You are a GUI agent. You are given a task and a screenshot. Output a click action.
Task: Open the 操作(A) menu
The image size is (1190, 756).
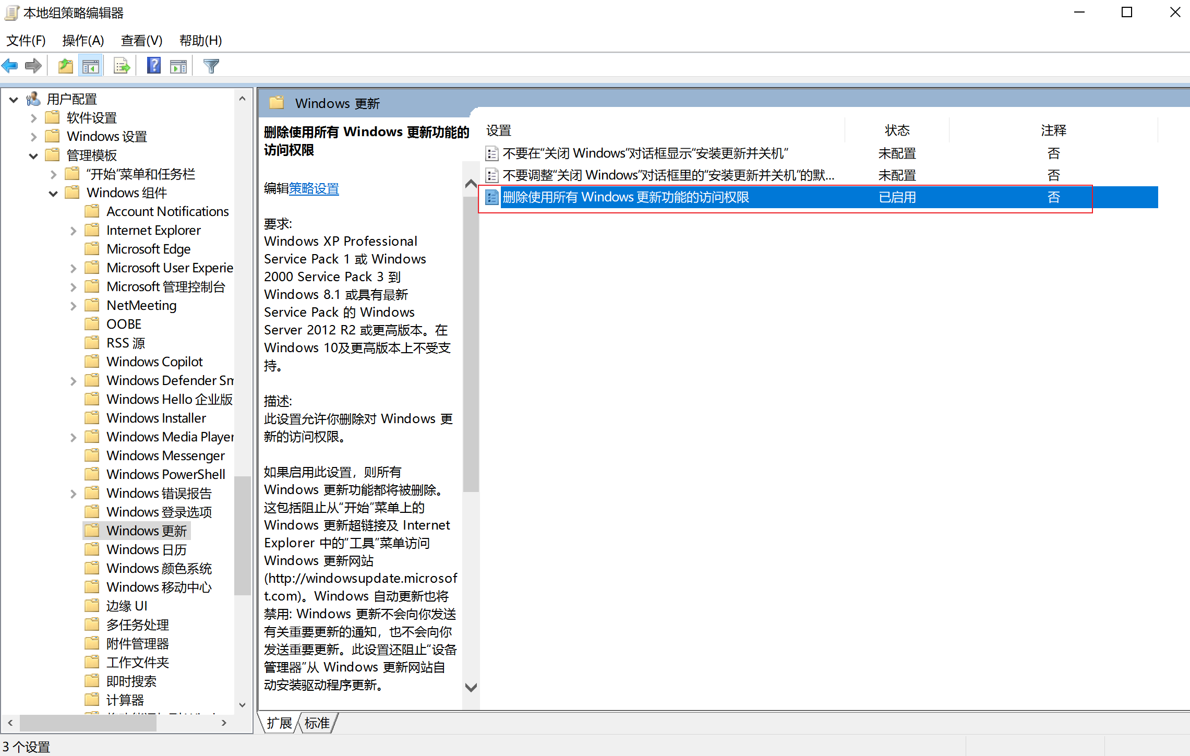(83, 40)
